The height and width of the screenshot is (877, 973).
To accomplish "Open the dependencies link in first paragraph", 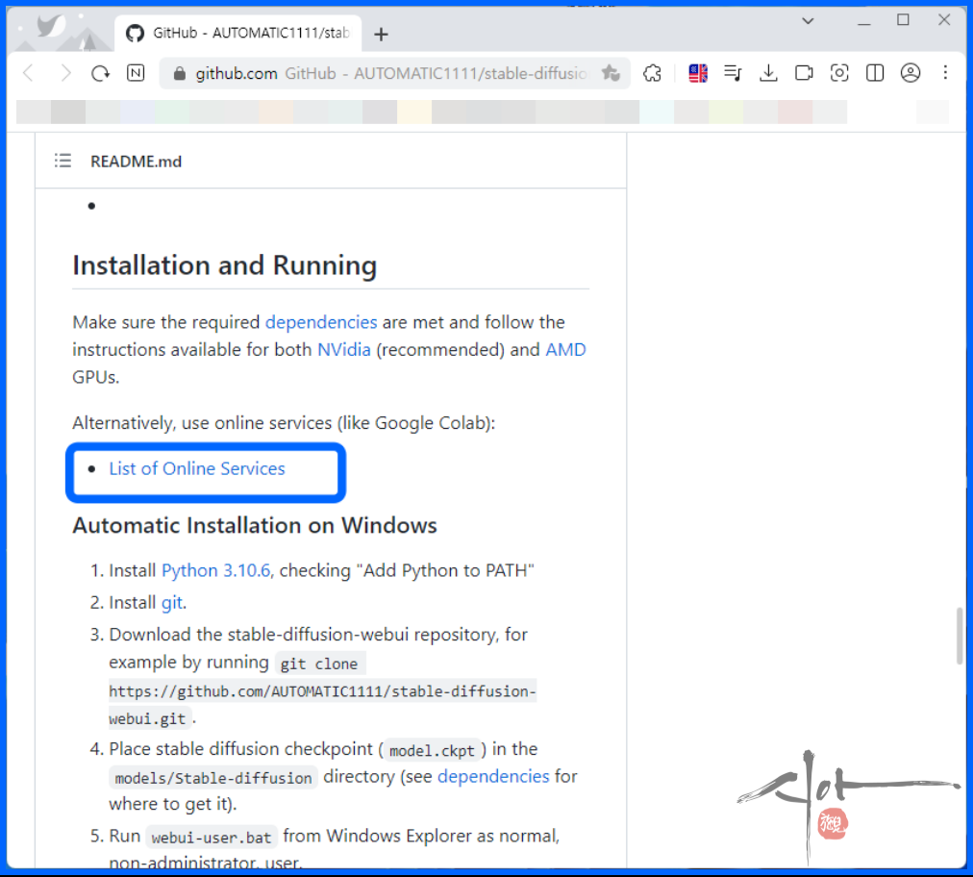I will pos(321,322).
